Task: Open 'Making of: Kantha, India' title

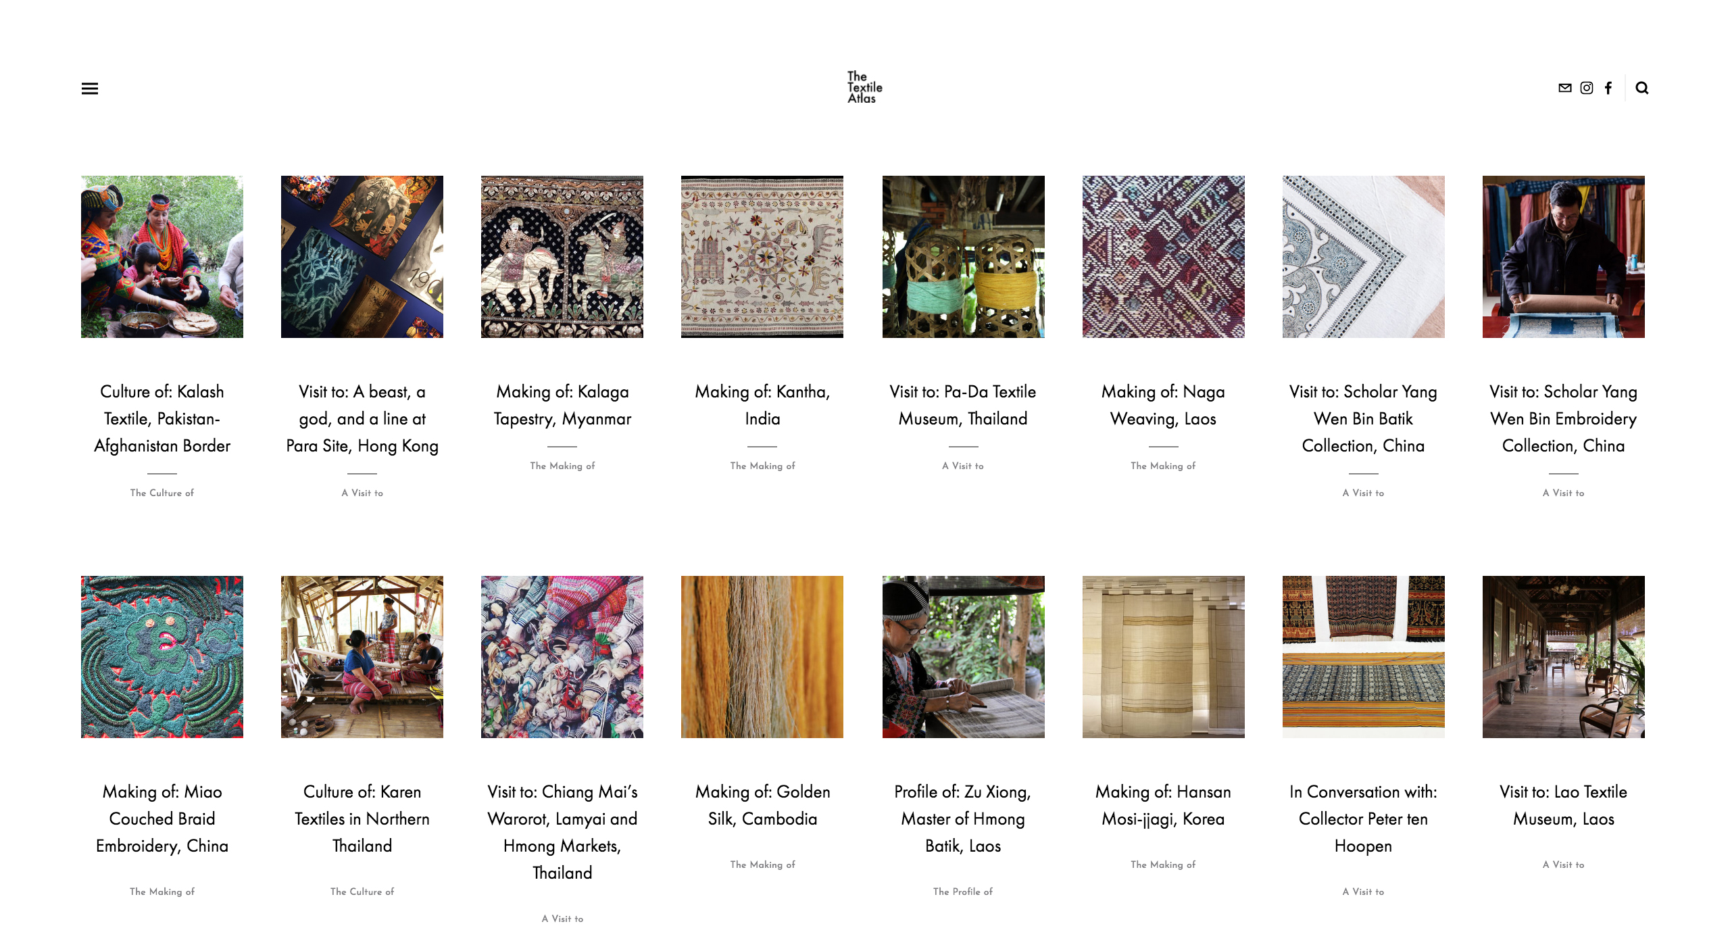Action: pos(762,405)
